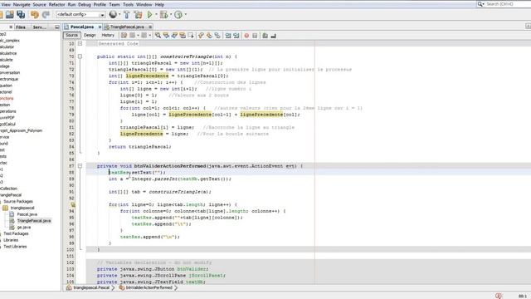Stop Macro Recording icon

(255, 35)
